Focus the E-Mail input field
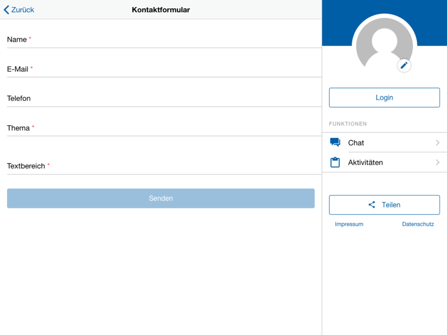 click(x=164, y=69)
